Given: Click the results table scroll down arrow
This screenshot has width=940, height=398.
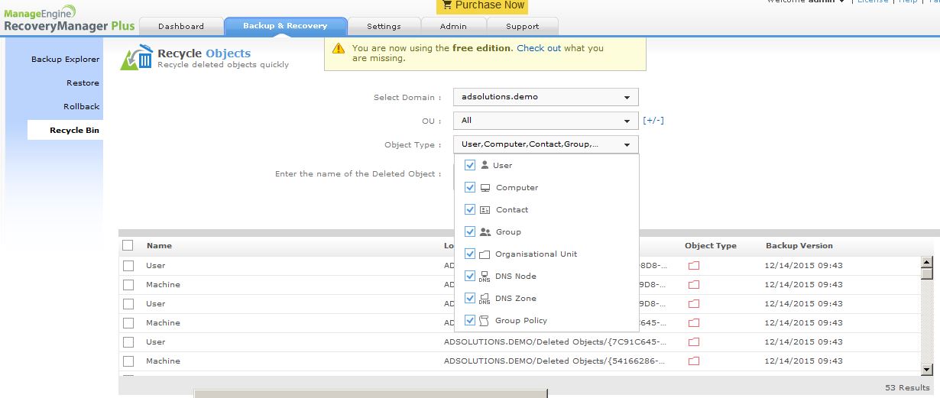Looking at the screenshot, I should (x=926, y=370).
